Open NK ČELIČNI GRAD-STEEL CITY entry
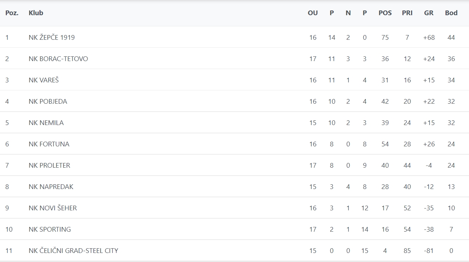Viewport: 469px width, 262px height. pos(73,250)
